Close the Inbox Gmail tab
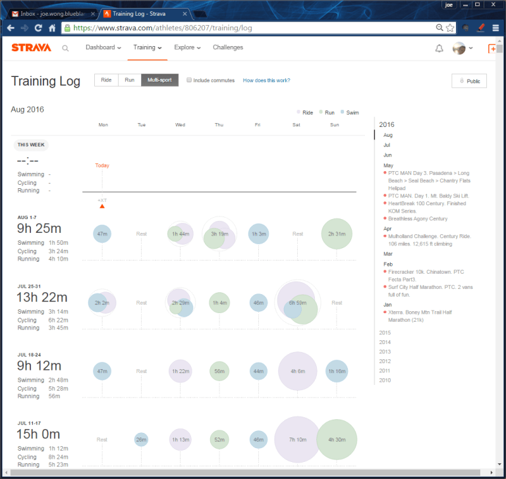 tap(93, 14)
